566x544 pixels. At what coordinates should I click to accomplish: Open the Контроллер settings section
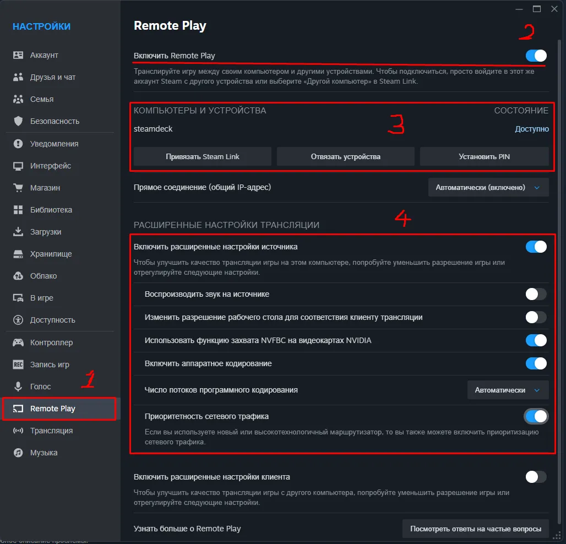tap(49, 342)
